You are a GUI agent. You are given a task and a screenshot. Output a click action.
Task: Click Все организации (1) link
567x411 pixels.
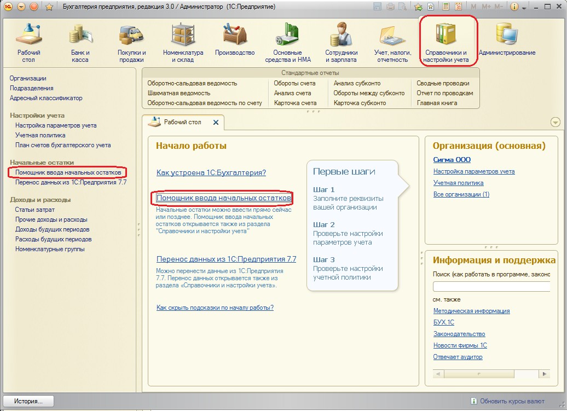[x=461, y=194]
